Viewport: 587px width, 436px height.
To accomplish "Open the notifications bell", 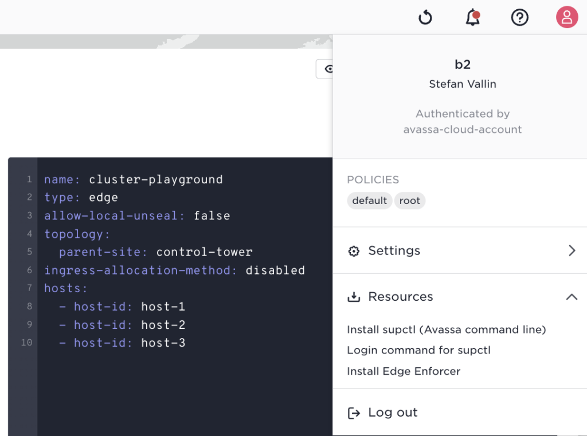I will [x=472, y=18].
